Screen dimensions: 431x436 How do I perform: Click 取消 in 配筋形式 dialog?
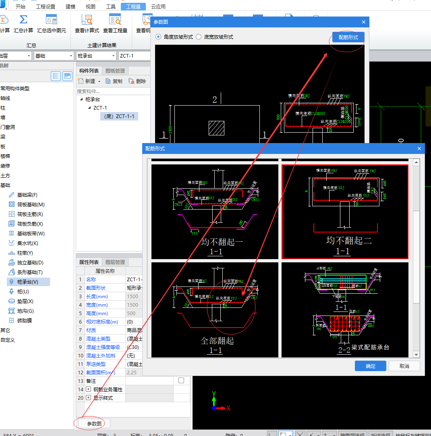404,366
